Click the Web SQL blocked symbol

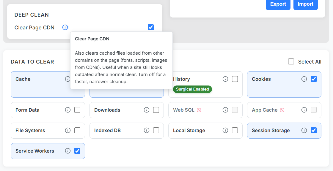pos(199,110)
